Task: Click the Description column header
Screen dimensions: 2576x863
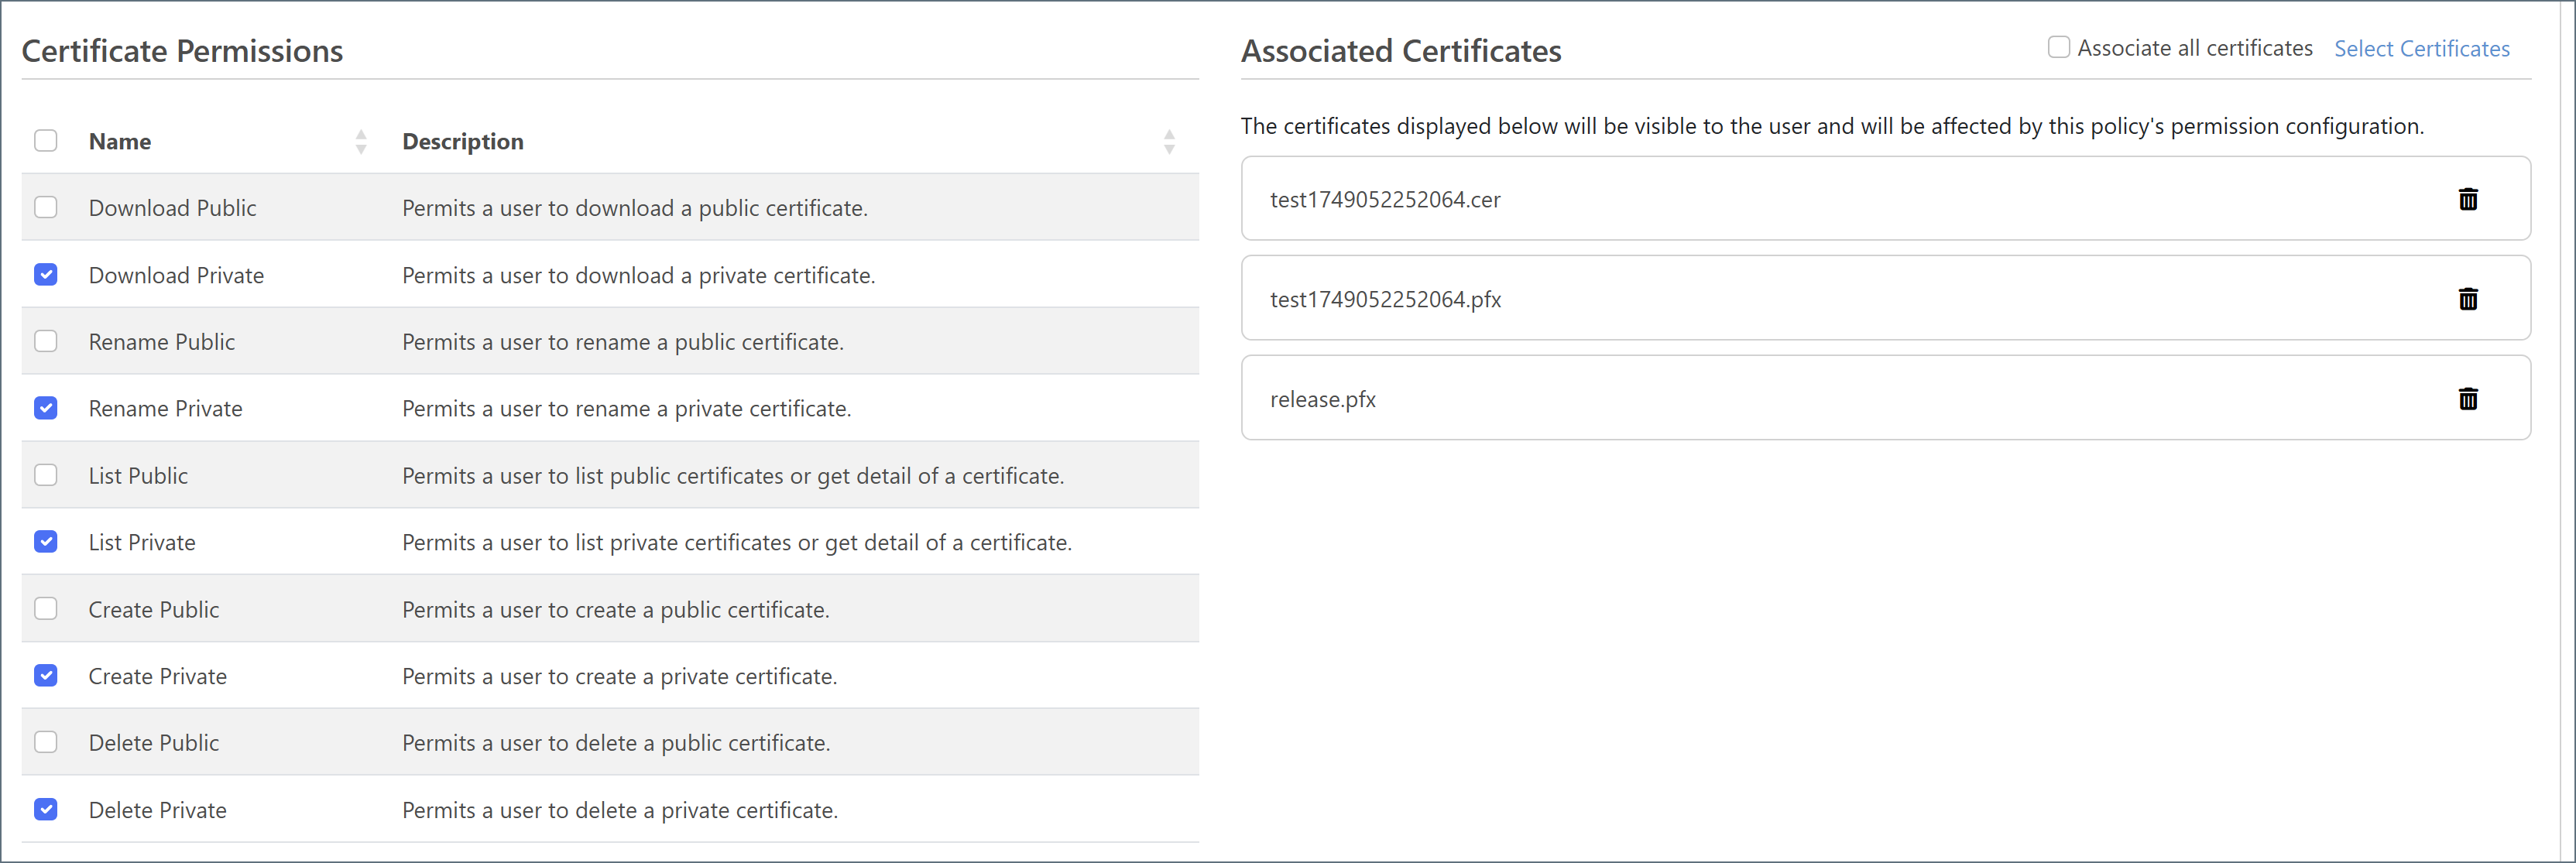Action: [463, 141]
